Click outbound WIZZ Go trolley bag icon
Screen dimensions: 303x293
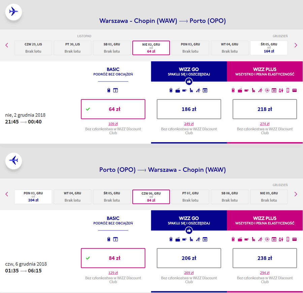177,90
